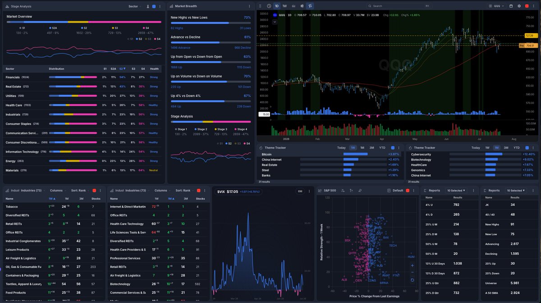Open the Stage Analysis three-dot menu
Screen dimensions: 541x303
coord(160,6)
